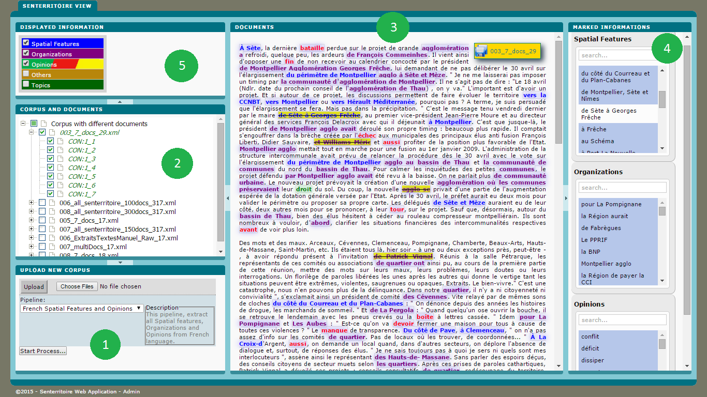The width and height of the screenshot is (707, 397).
Task: Open the Pipeline dropdown
Action: pos(82,309)
